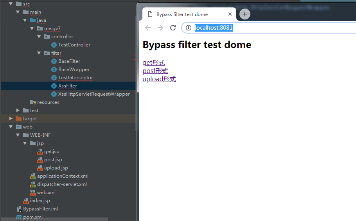
Task: Open the get形式 link
Action: 153,62
